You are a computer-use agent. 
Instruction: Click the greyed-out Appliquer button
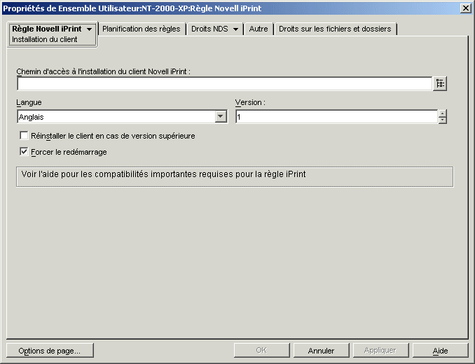tap(380, 351)
